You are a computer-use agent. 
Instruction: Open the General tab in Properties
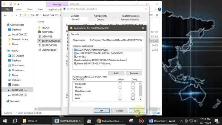click(75, 16)
